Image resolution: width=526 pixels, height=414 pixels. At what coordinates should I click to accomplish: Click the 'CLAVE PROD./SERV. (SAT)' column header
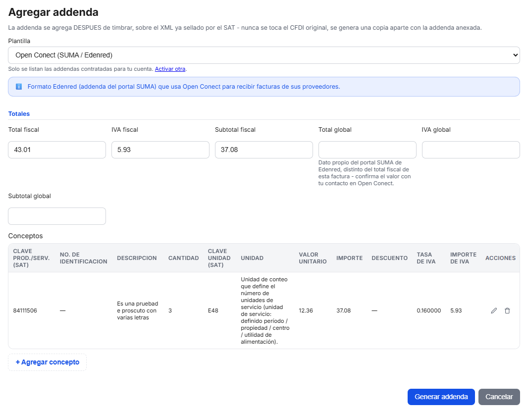click(x=31, y=258)
